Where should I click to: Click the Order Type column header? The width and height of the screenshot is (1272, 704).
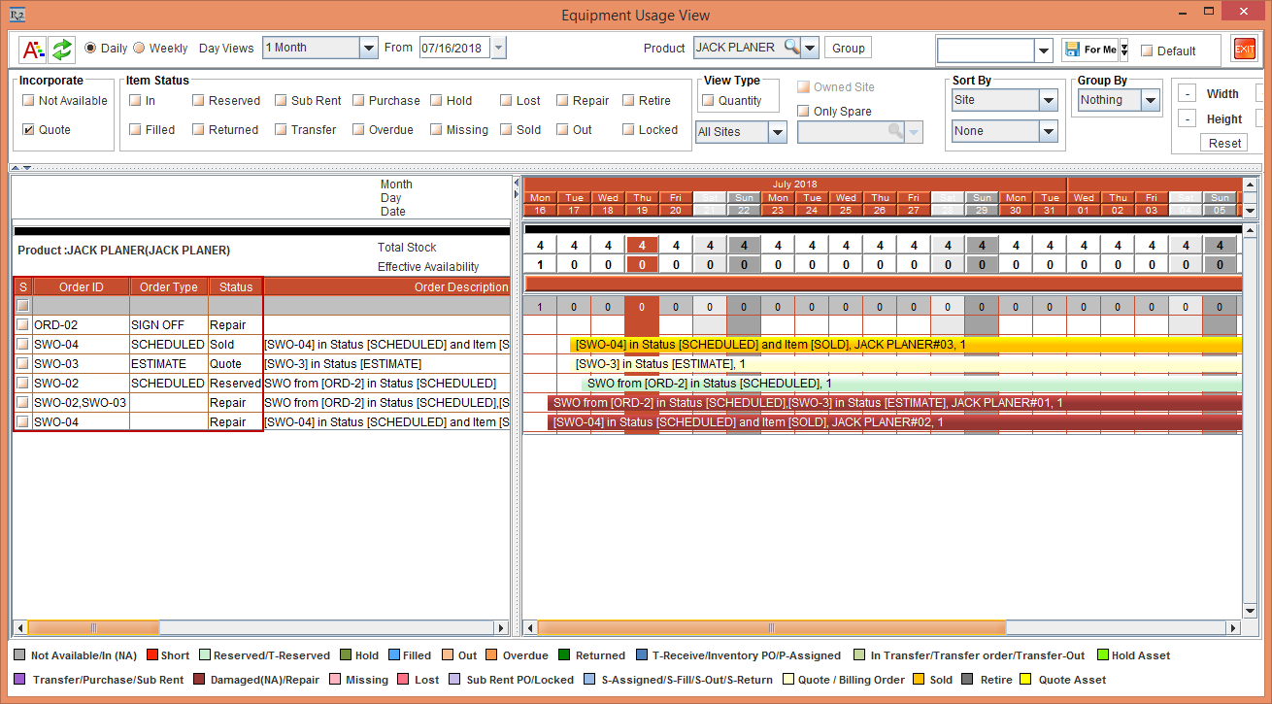tap(168, 287)
